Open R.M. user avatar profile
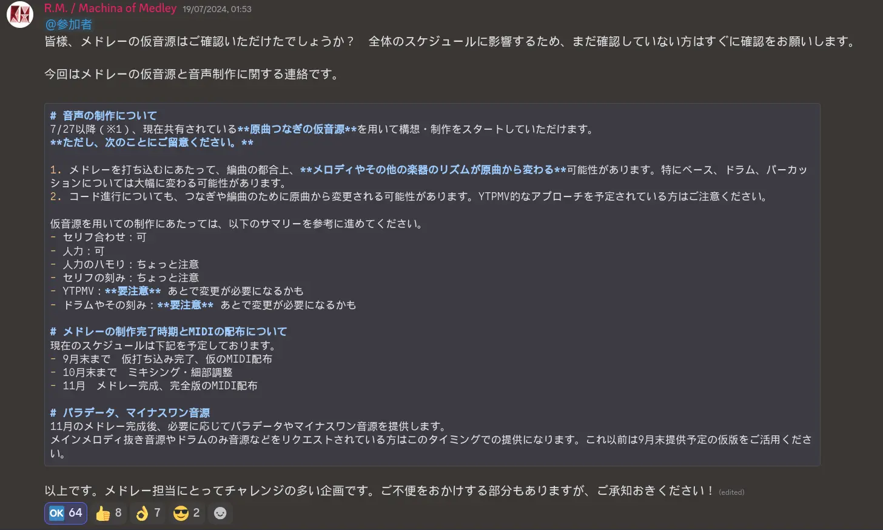This screenshot has width=883, height=530. coord(20,15)
